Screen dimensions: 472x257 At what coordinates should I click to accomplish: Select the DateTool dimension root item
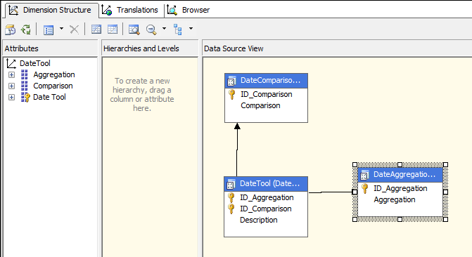click(35, 63)
